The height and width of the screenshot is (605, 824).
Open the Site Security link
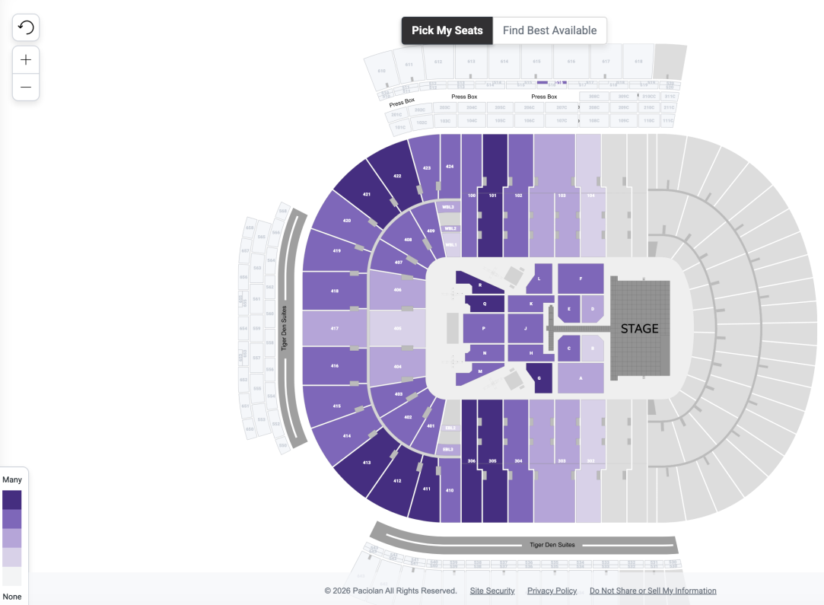coord(492,591)
